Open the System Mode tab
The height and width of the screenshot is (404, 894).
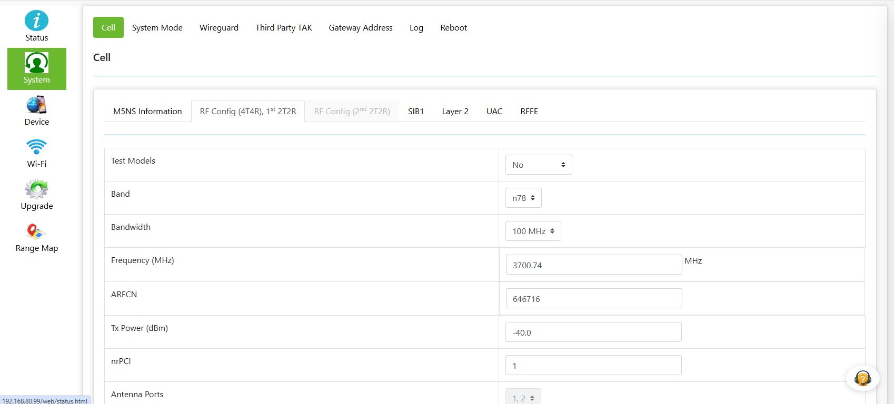point(157,27)
